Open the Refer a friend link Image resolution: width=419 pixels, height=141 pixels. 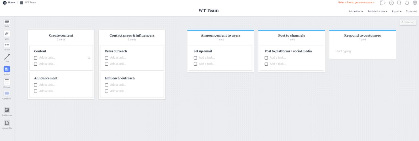pyautogui.click(x=356, y=3)
